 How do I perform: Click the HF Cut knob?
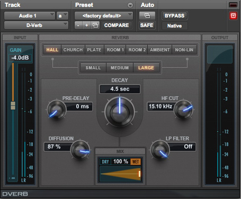pos(184,110)
